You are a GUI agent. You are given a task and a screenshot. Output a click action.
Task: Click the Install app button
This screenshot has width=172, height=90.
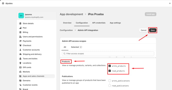(x=150, y=14)
